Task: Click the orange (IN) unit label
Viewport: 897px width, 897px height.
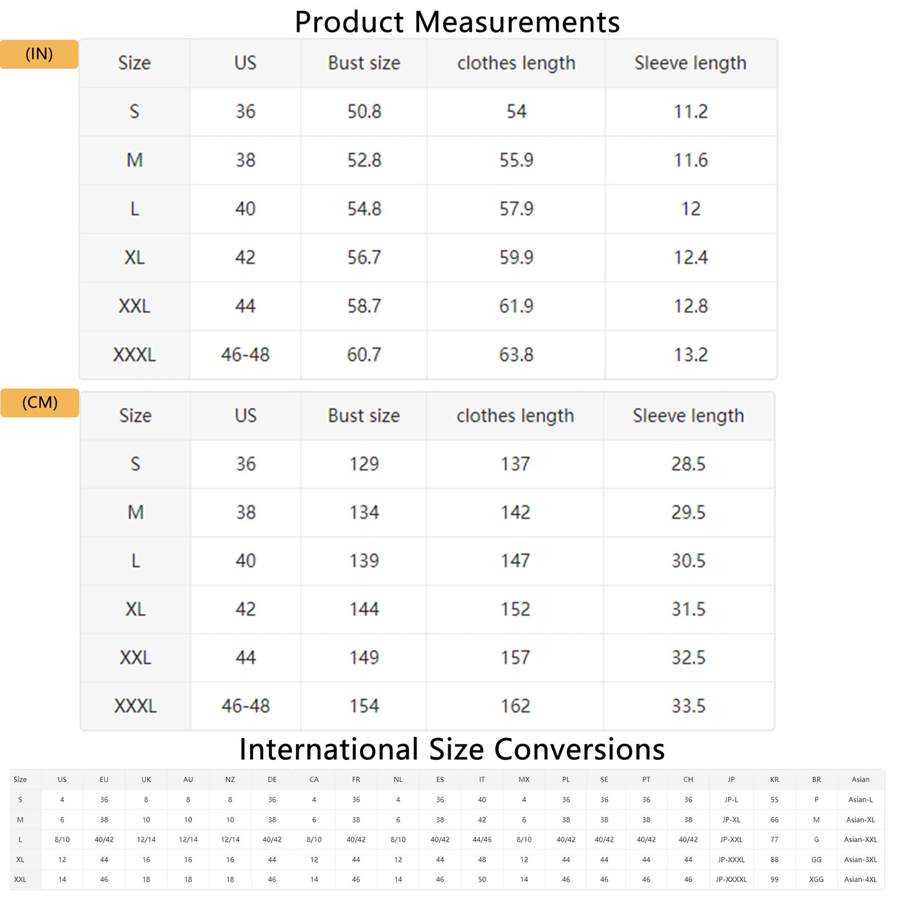Action: point(39,54)
